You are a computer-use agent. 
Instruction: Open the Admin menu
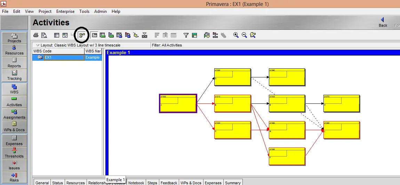(x=100, y=11)
